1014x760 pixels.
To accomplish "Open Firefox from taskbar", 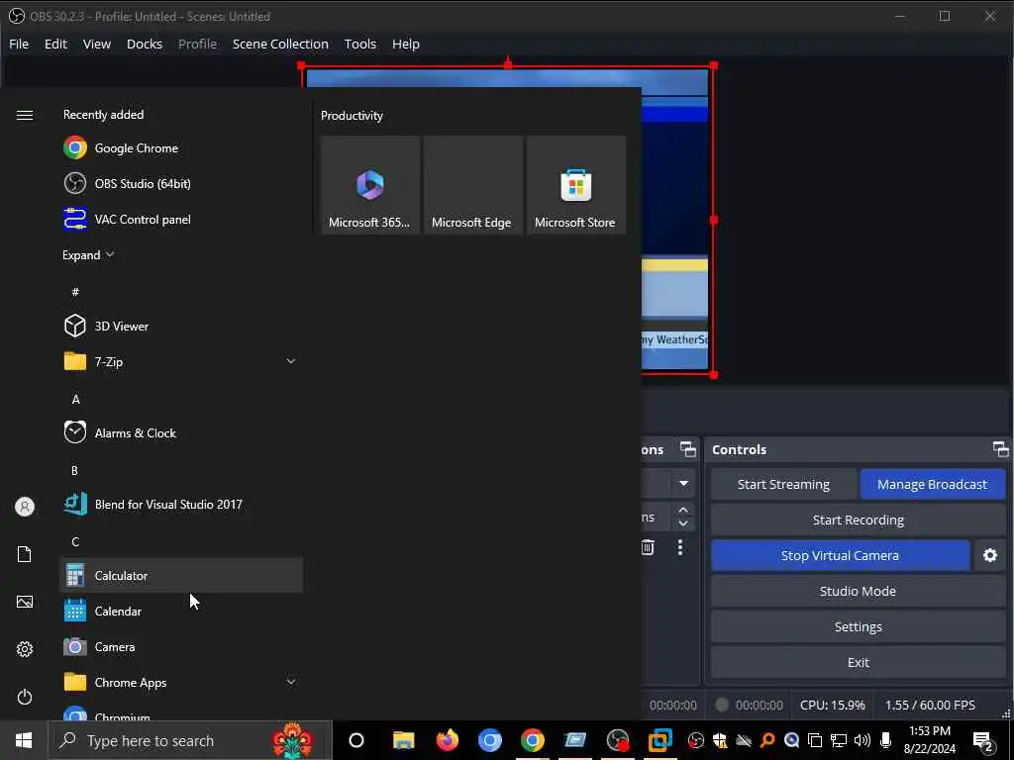I will (x=447, y=740).
